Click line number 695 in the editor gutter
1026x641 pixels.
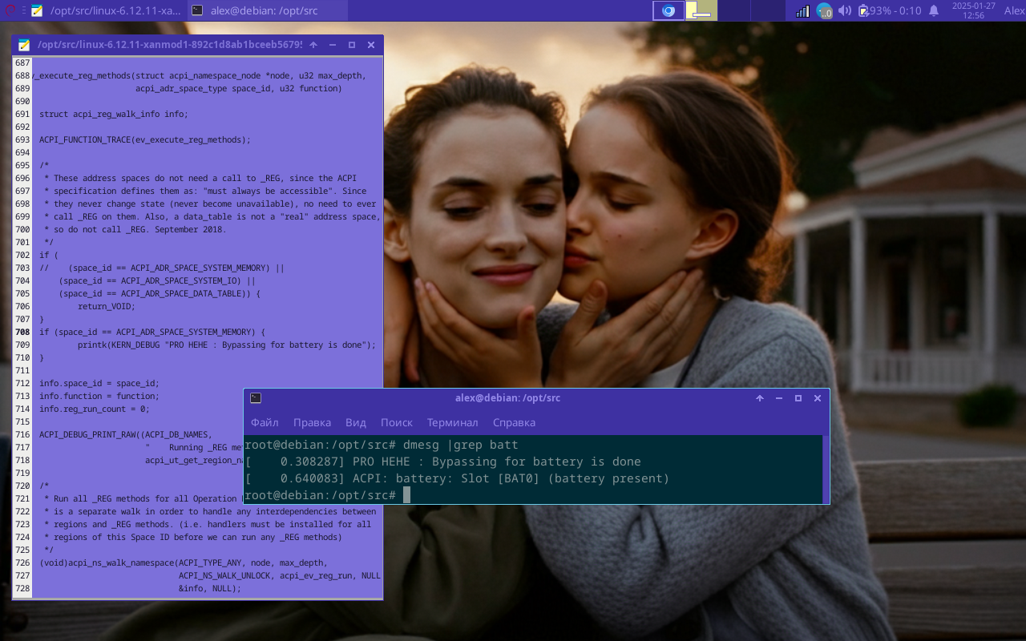22,165
